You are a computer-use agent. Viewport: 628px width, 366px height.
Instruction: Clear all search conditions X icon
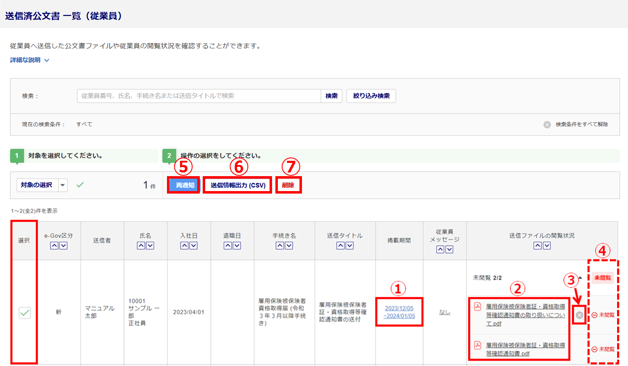pos(547,125)
